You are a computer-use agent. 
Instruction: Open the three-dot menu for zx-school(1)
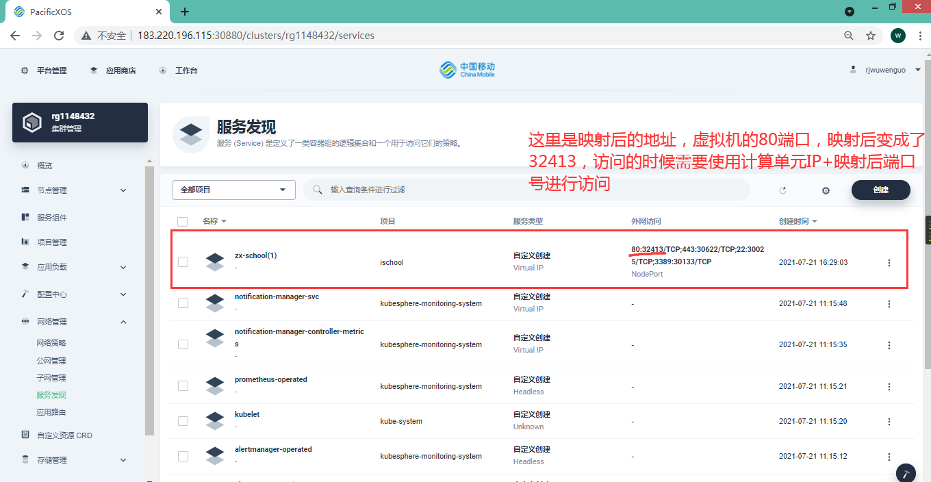pyautogui.click(x=889, y=263)
